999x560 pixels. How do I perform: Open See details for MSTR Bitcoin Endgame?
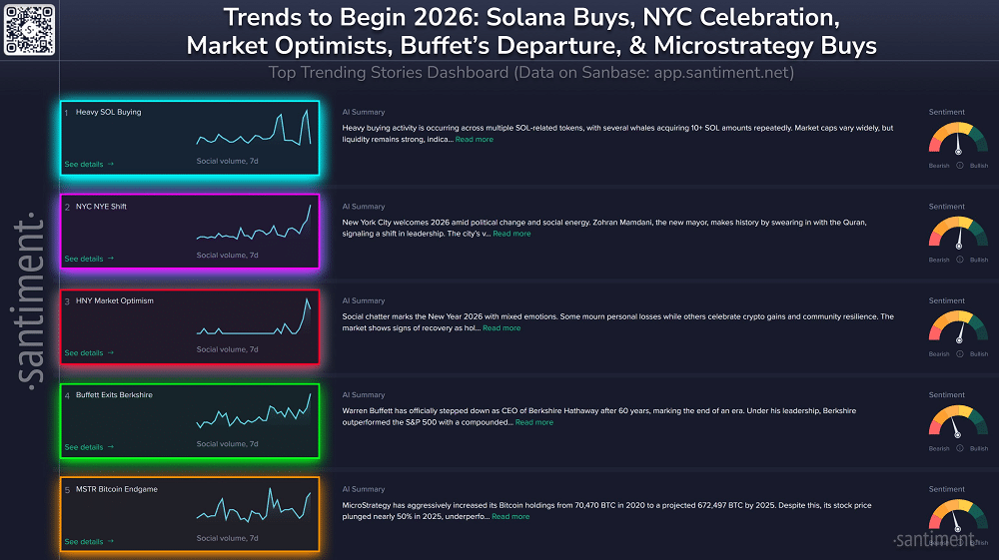coord(89,542)
